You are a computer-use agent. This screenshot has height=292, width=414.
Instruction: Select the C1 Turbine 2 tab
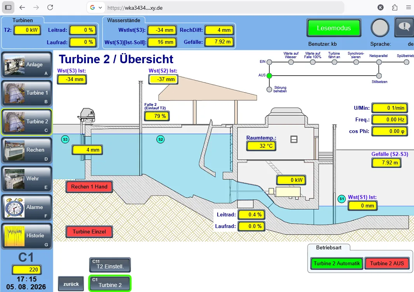point(110,283)
